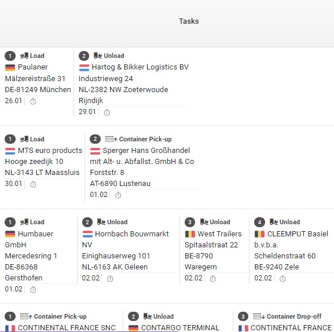Viewport: 334px width, 332px height.
Task: Click the clock icon for Hornbach 02.02
Action: pyautogui.click(x=110, y=278)
